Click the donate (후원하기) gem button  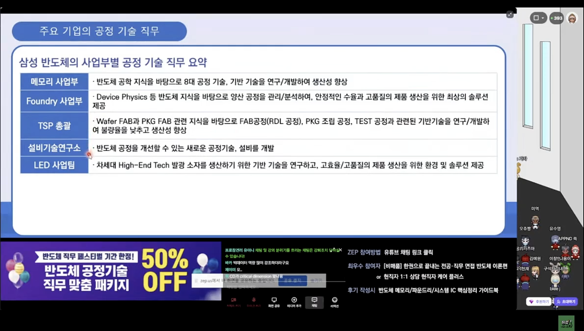pos(539,302)
